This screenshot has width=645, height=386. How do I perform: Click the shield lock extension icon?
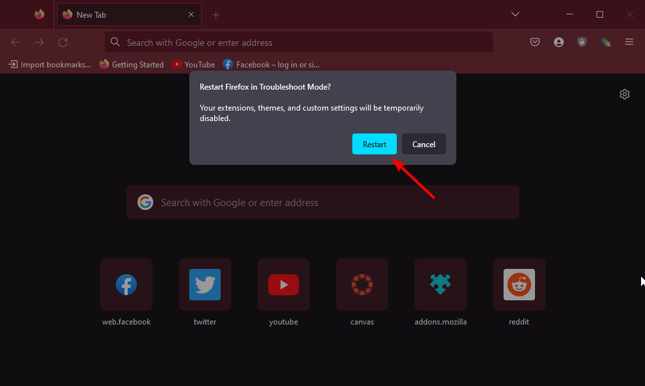tap(581, 42)
